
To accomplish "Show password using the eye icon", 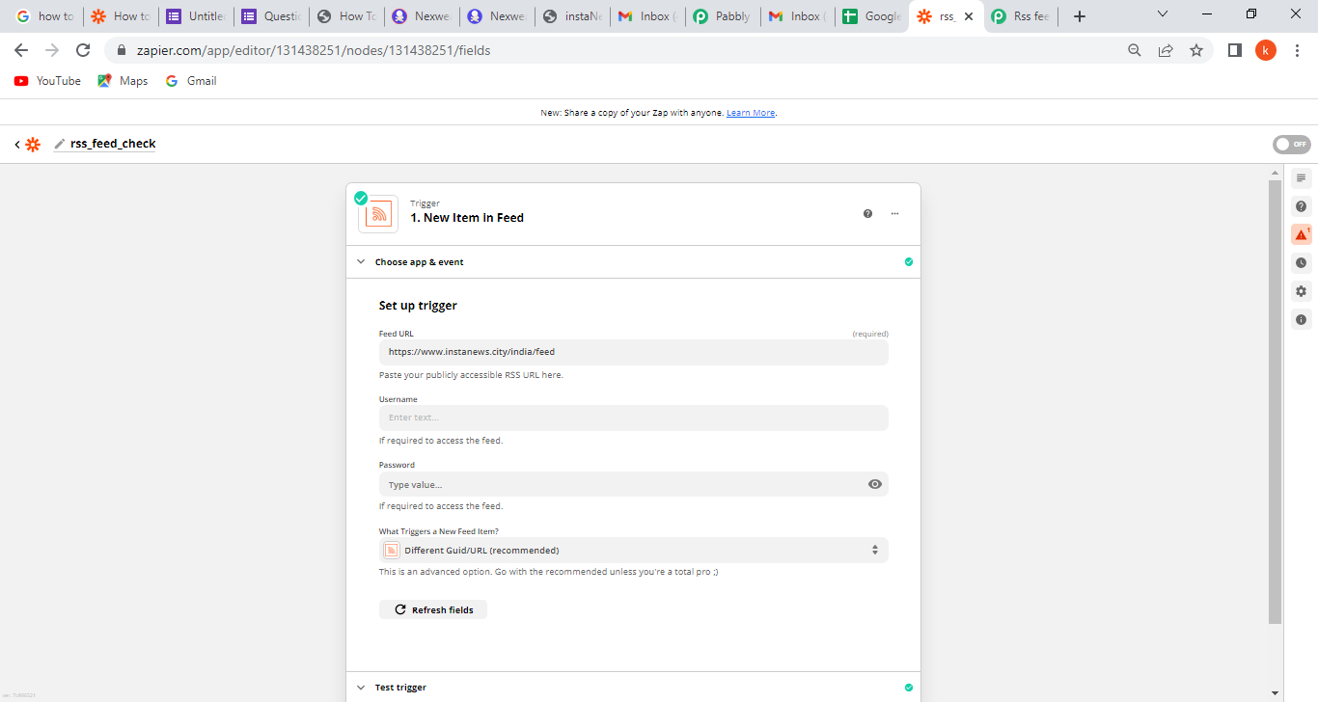I will [x=874, y=484].
